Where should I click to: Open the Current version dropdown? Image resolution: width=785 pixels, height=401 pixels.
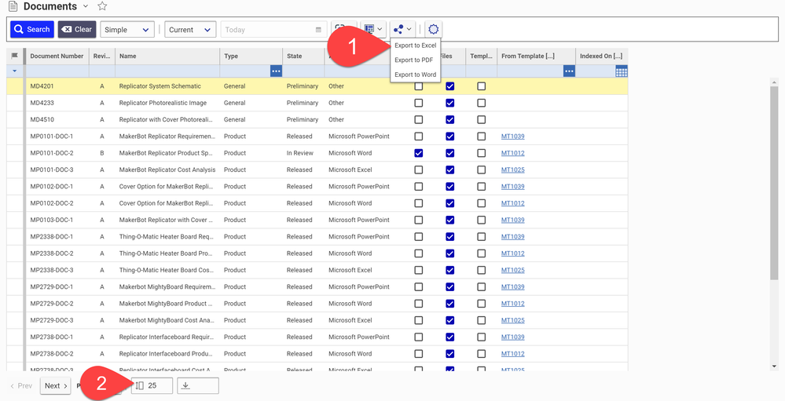click(190, 30)
